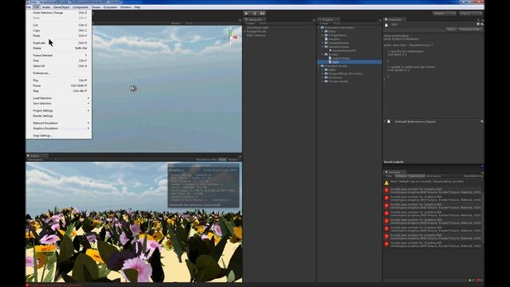This screenshot has height=287, width=510.
Task: Click the Ecosystem Generator folder icon
Action: [x=322, y=28]
